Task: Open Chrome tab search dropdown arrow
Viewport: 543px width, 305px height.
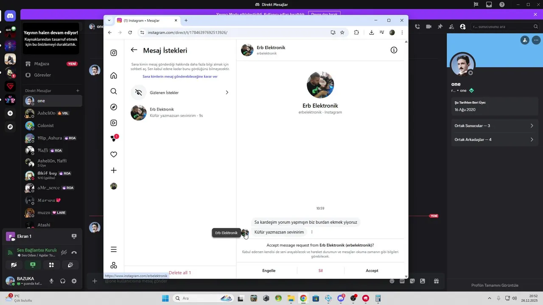Action: pos(109,20)
